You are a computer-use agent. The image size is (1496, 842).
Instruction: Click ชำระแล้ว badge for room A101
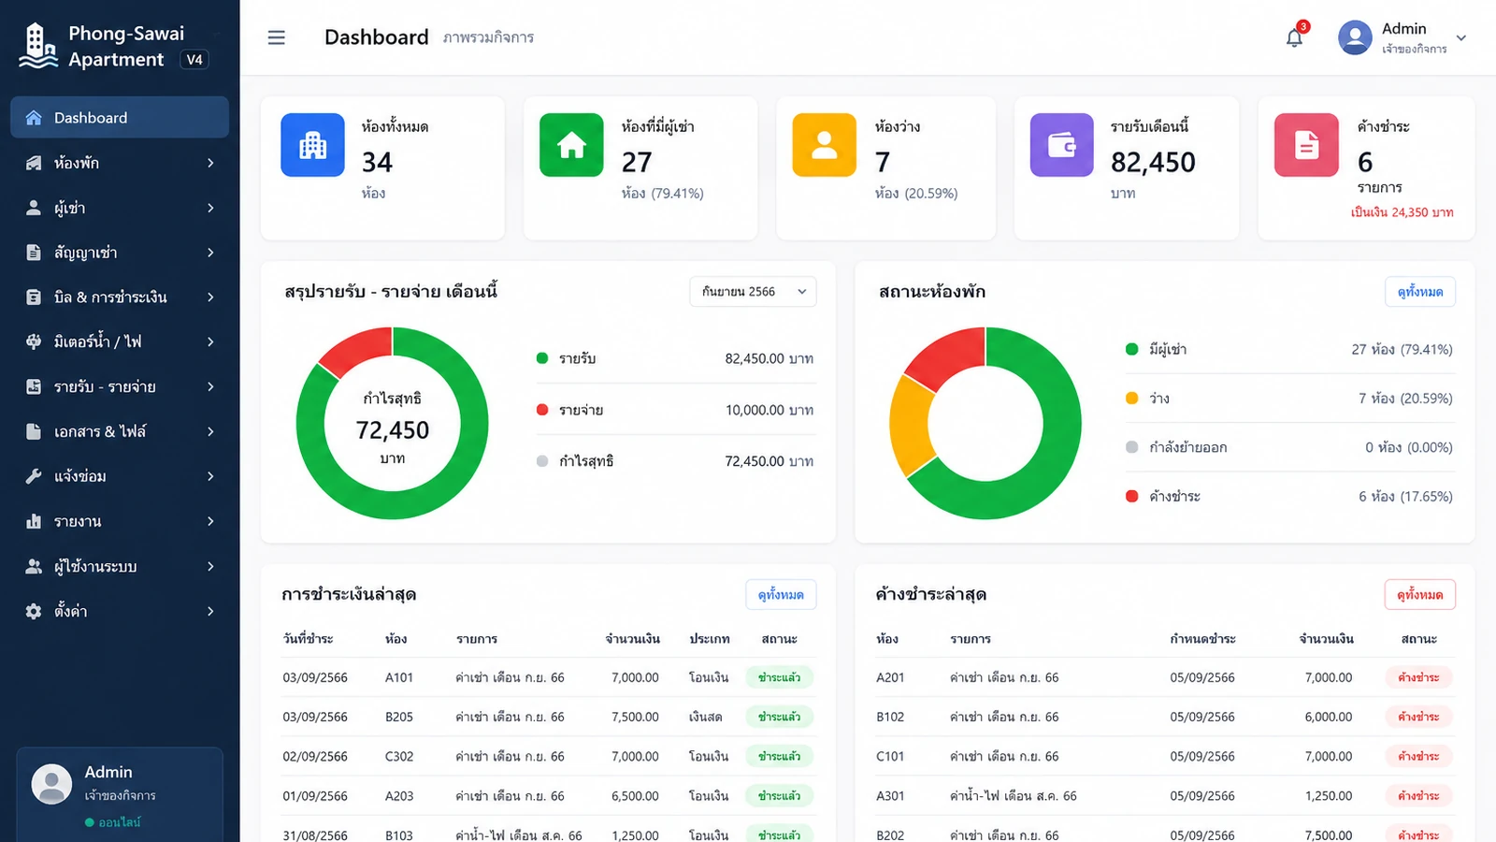point(779,677)
